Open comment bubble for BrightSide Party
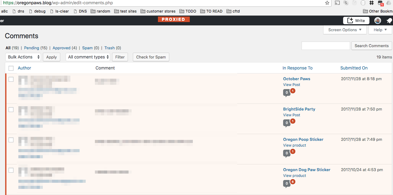 [286, 123]
